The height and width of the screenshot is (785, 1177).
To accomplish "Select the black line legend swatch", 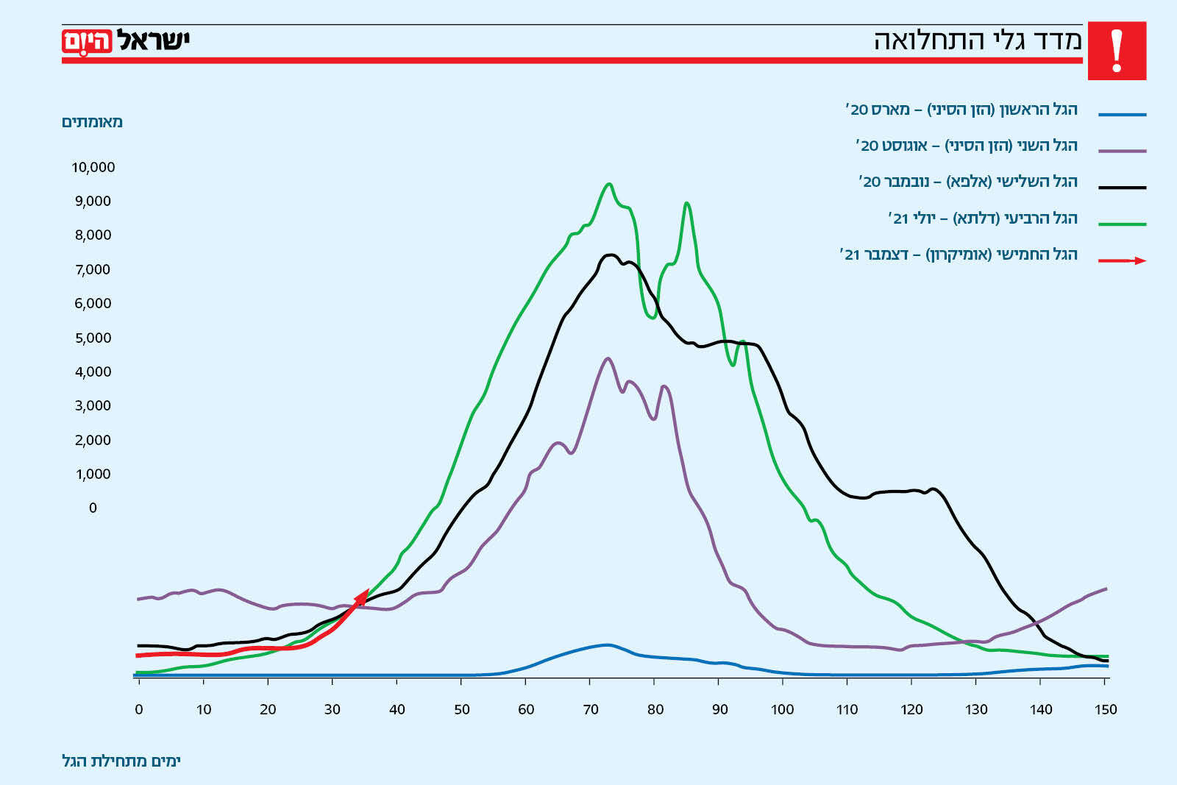I will pos(1122,188).
